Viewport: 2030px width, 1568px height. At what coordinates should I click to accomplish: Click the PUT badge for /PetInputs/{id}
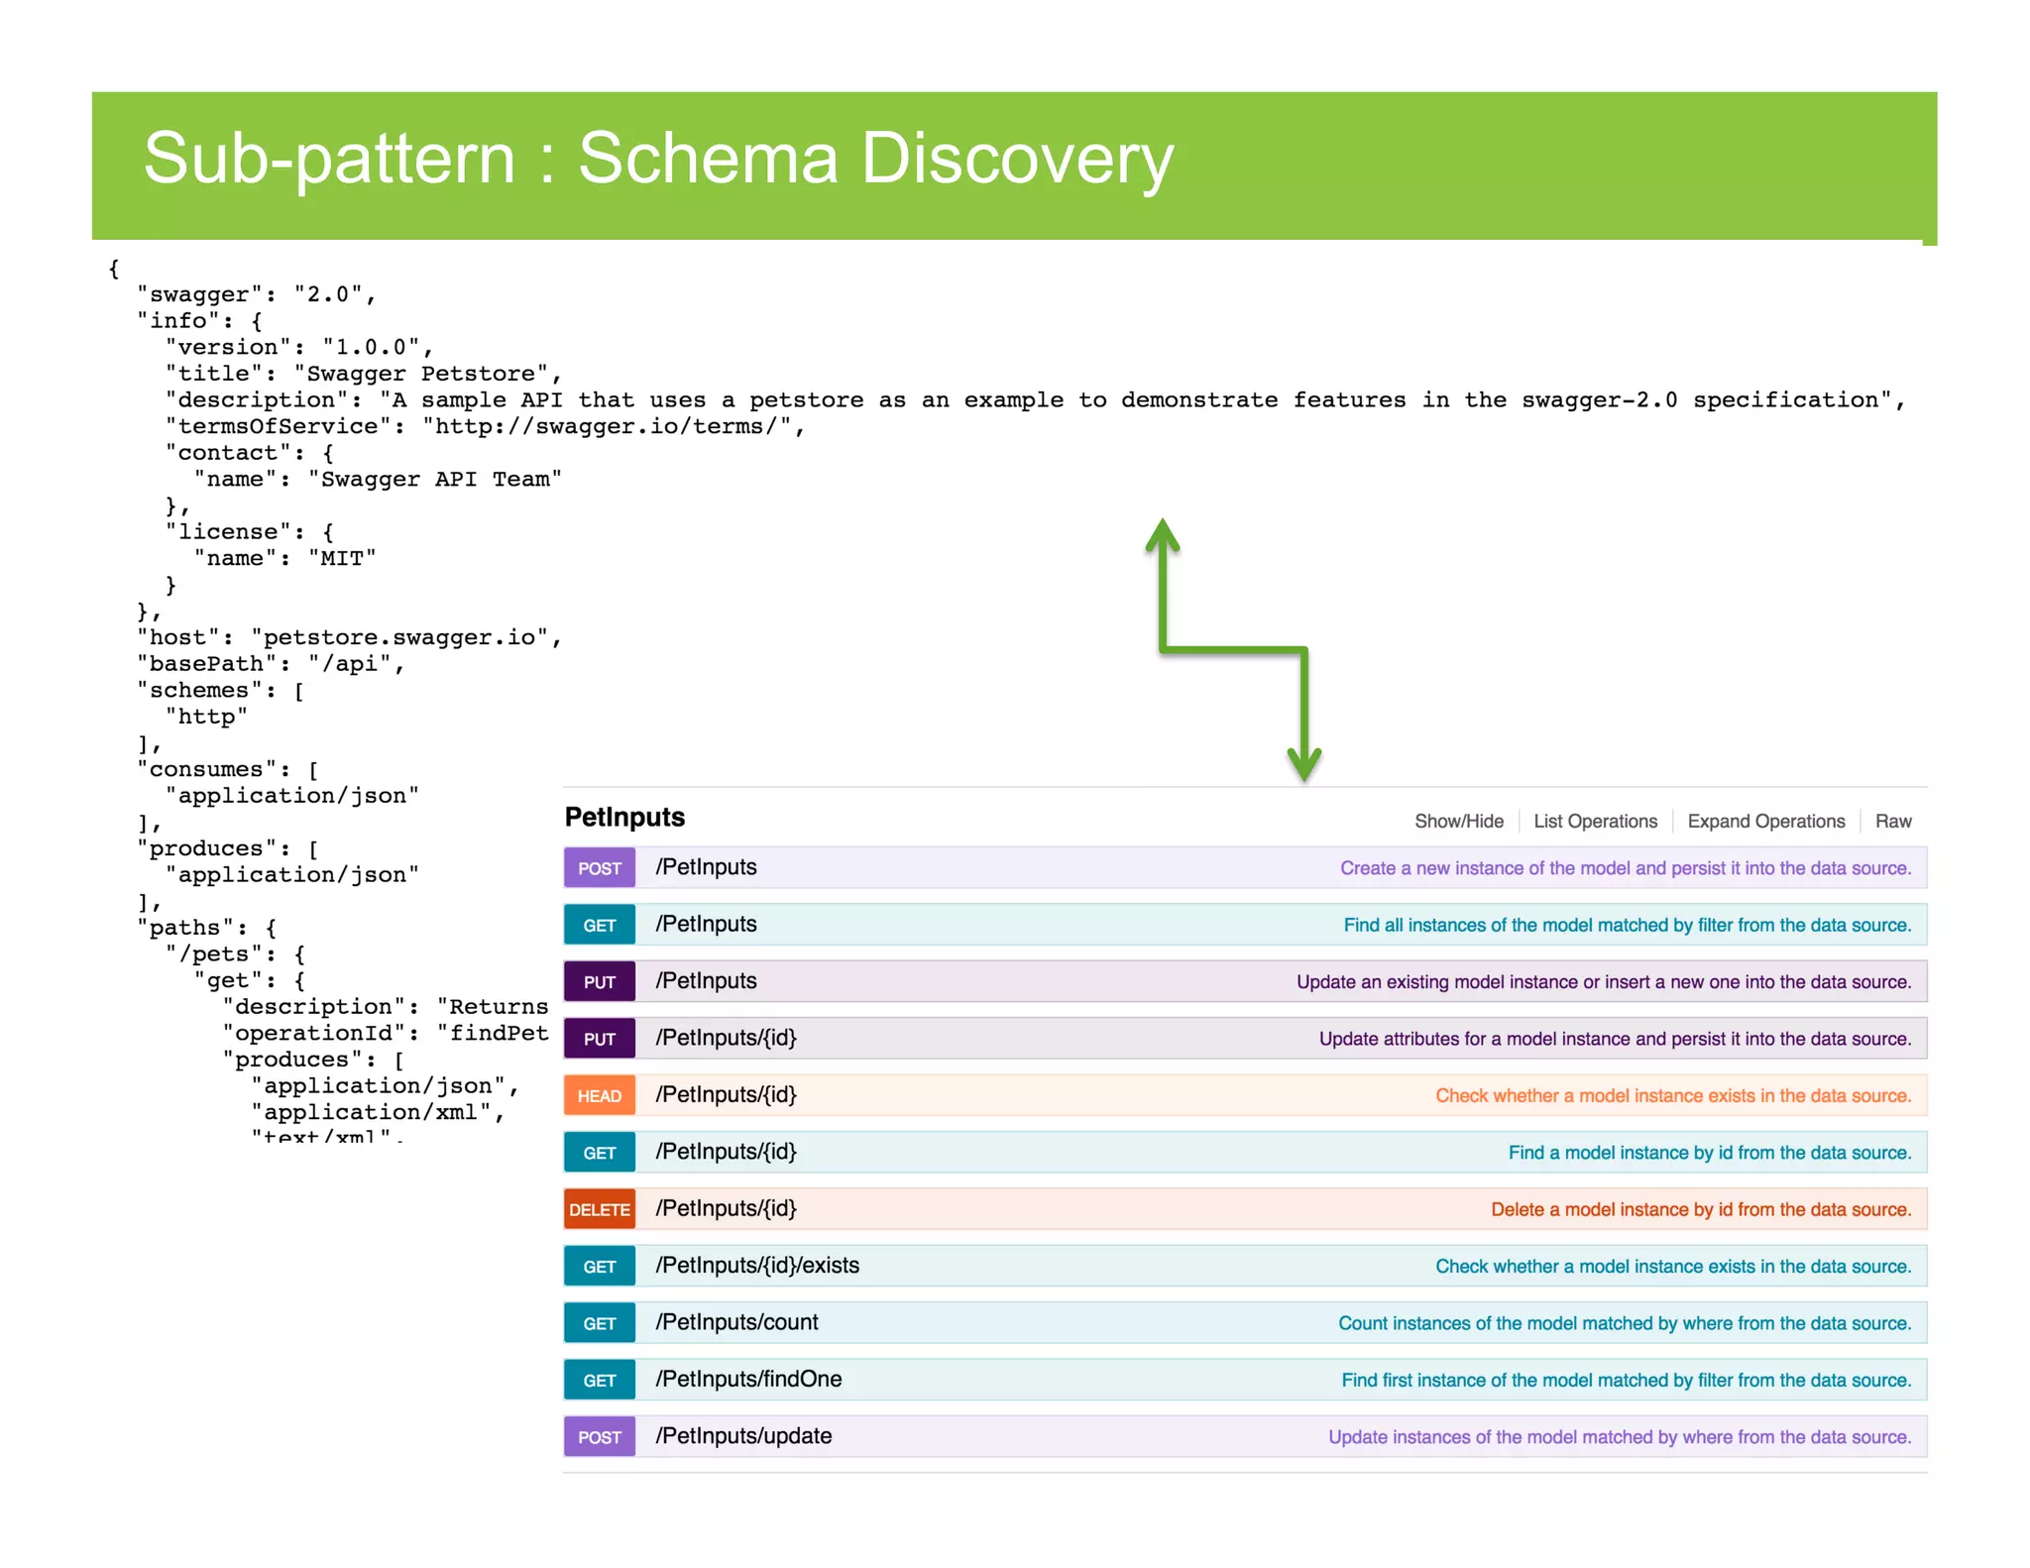599,1039
